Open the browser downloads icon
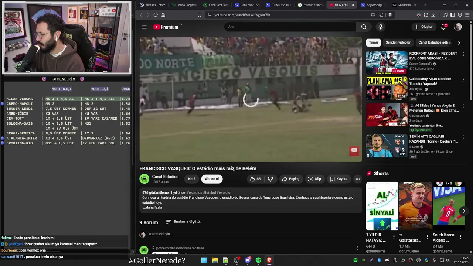The width and height of the screenshot is (473, 266). [433, 15]
